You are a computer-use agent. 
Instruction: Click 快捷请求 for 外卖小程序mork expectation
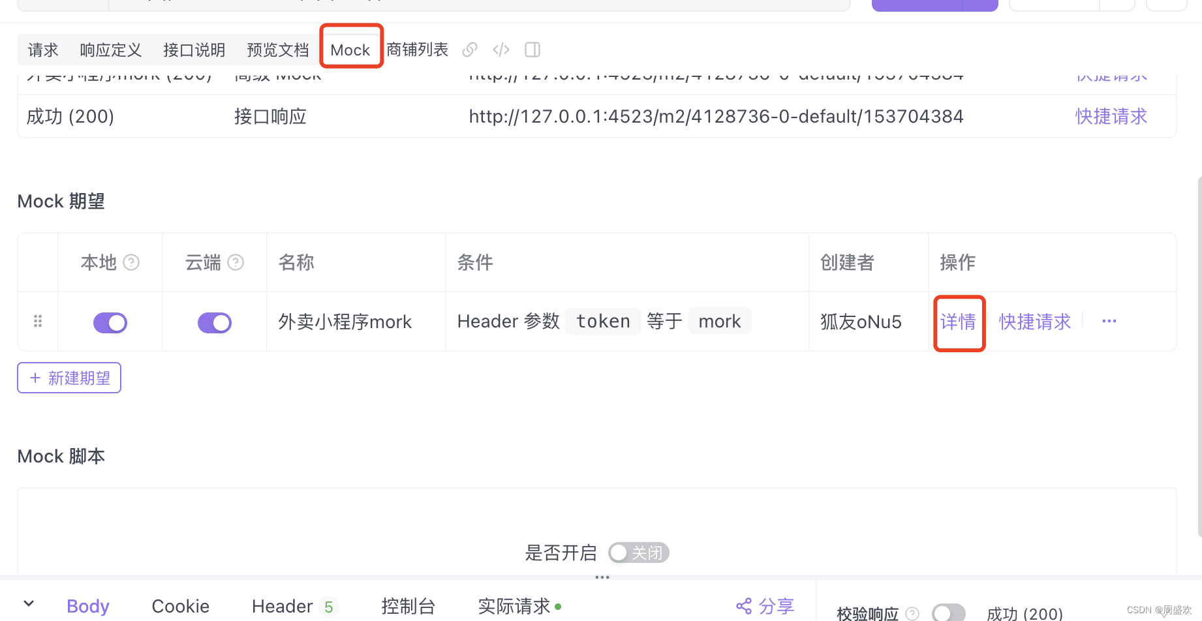(1035, 322)
